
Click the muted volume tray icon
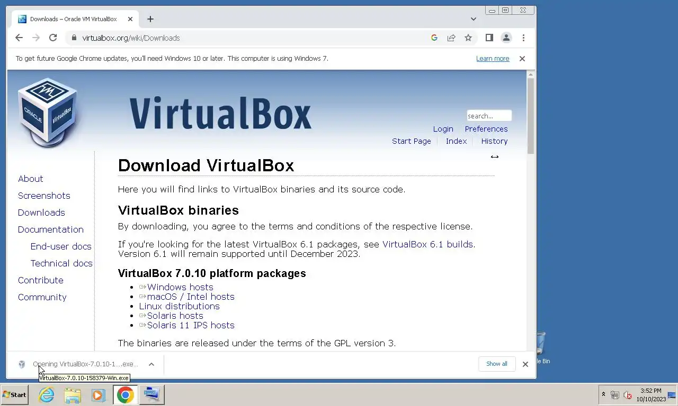[627, 395]
